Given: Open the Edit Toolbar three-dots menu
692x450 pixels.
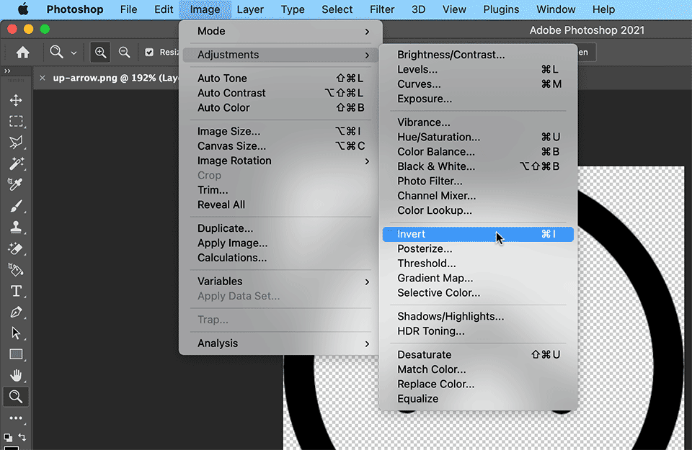Looking at the screenshot, I should (x=16, y=418).
